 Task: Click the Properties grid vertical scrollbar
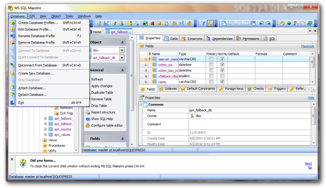313,123
